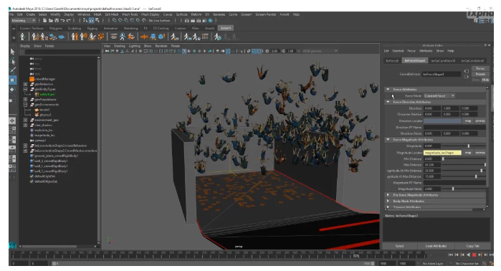Click the blue cylinder physics shelf icon
Image resolution: width=501 pixels, height=271 pixels.
pos(153,37)
